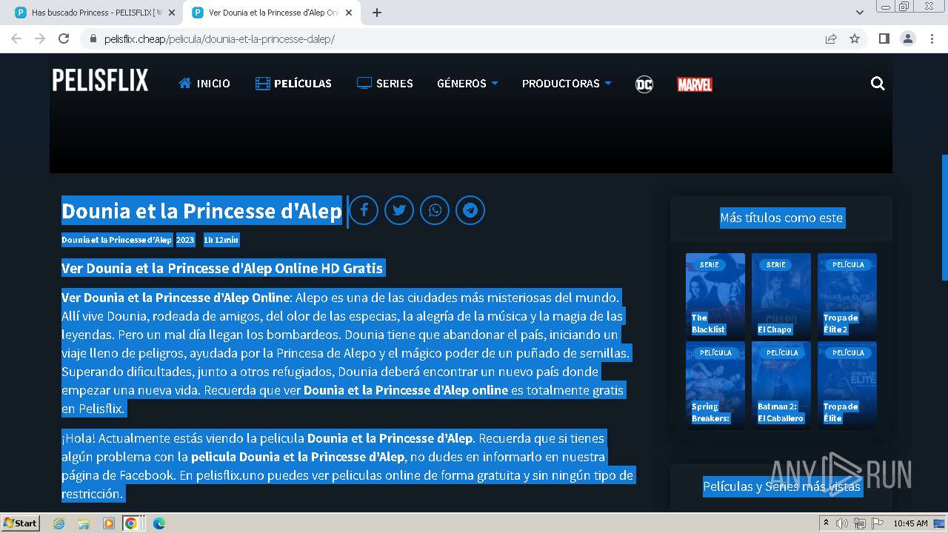This screenshot has height=533, width=948.
Task: Bookmark this page with star icon
Action: [x=855, y=38]
